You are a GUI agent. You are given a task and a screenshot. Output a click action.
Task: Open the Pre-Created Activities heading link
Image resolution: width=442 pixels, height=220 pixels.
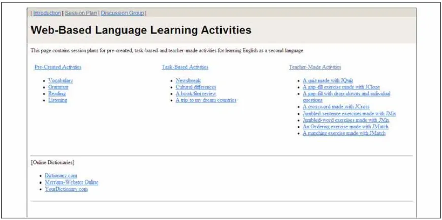(58, 67)
